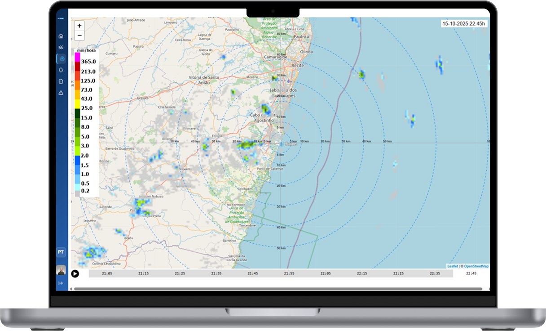The height and width of the screenshot is (331, 546).
Task: Open the Leaflet attribution link
Action: (x=452, y=266)
